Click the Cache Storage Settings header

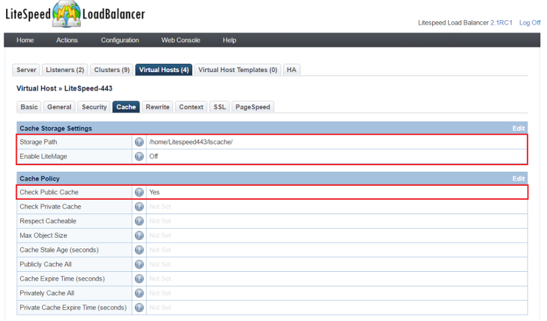56,129
